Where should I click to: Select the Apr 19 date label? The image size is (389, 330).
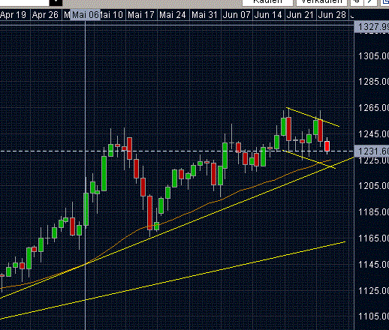click(x=13, y=15)
